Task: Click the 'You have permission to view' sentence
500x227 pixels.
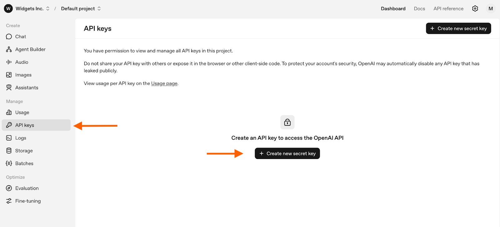Action: [x=158, y=51]
